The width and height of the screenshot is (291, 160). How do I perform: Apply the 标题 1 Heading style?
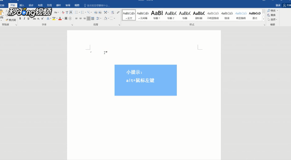coord(157,15)
